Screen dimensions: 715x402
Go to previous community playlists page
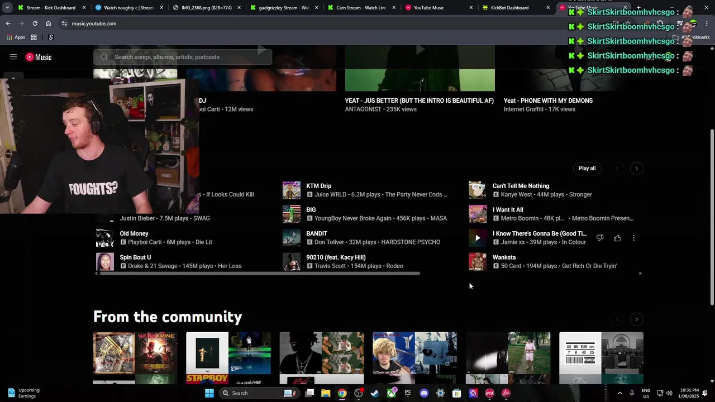pos(617,319)
